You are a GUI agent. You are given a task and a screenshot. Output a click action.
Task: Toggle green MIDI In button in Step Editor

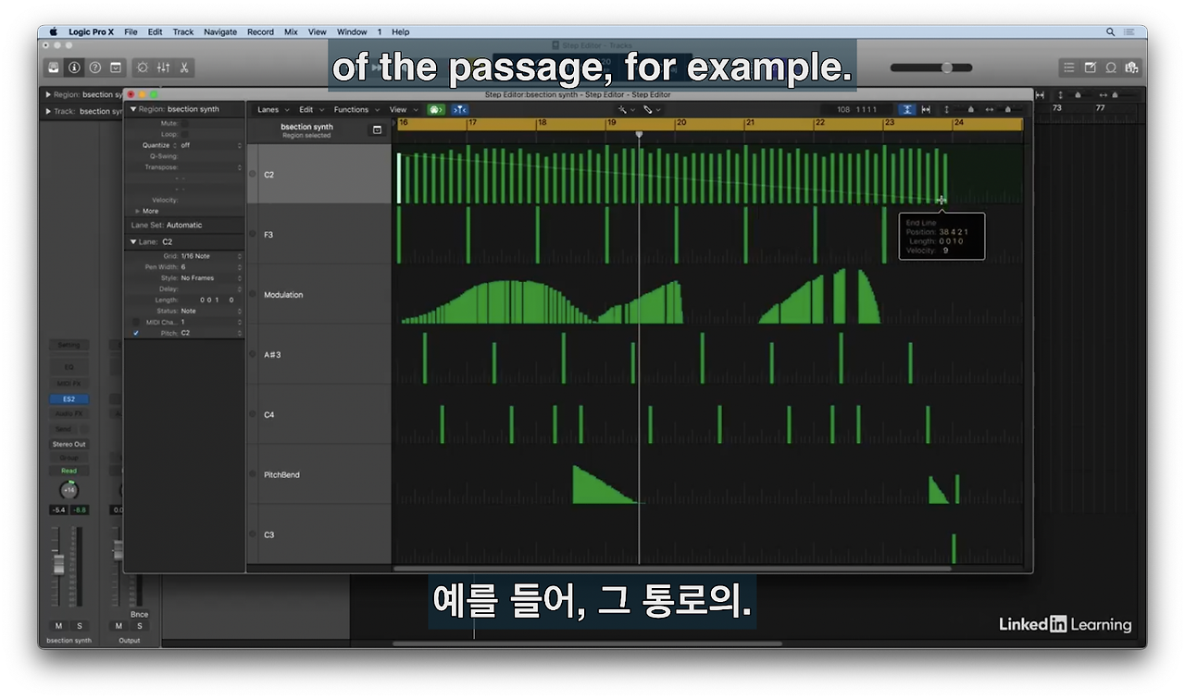(x=436, y=109)
